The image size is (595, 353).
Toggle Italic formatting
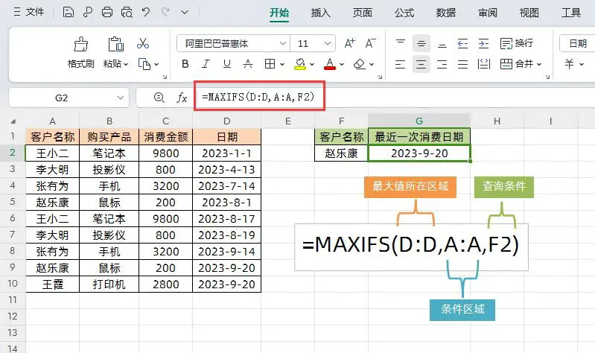click(x=206, y=64)
